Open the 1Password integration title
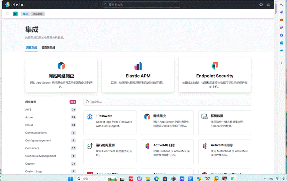 [x=104, y=116]
